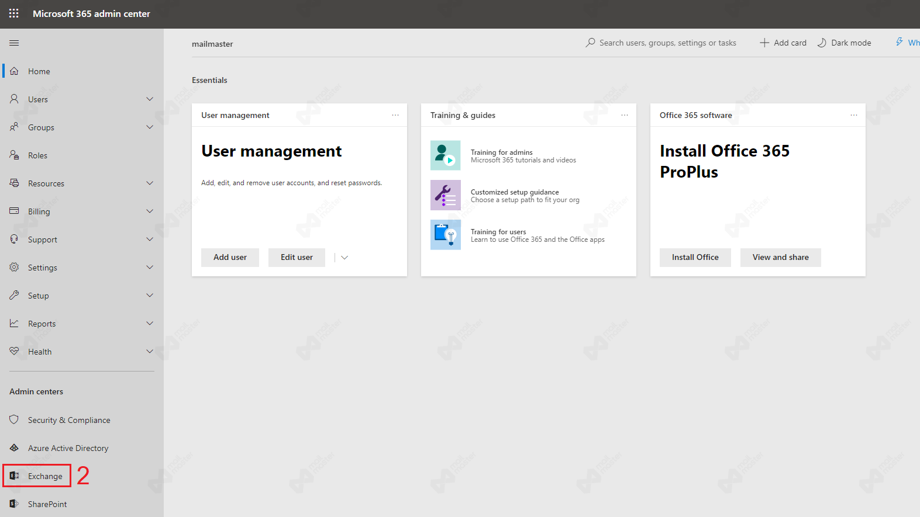
Task: Open SharePoint admin center
Action: pyautogui.click(x=82, y=504)
